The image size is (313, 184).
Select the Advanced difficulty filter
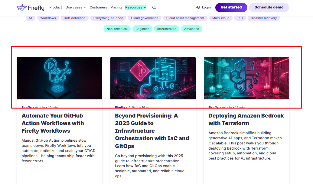191,28
